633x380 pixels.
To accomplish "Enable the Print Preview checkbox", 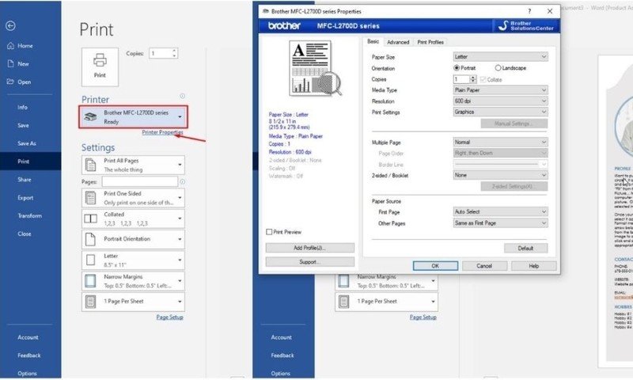I will [x=270, y=232].
